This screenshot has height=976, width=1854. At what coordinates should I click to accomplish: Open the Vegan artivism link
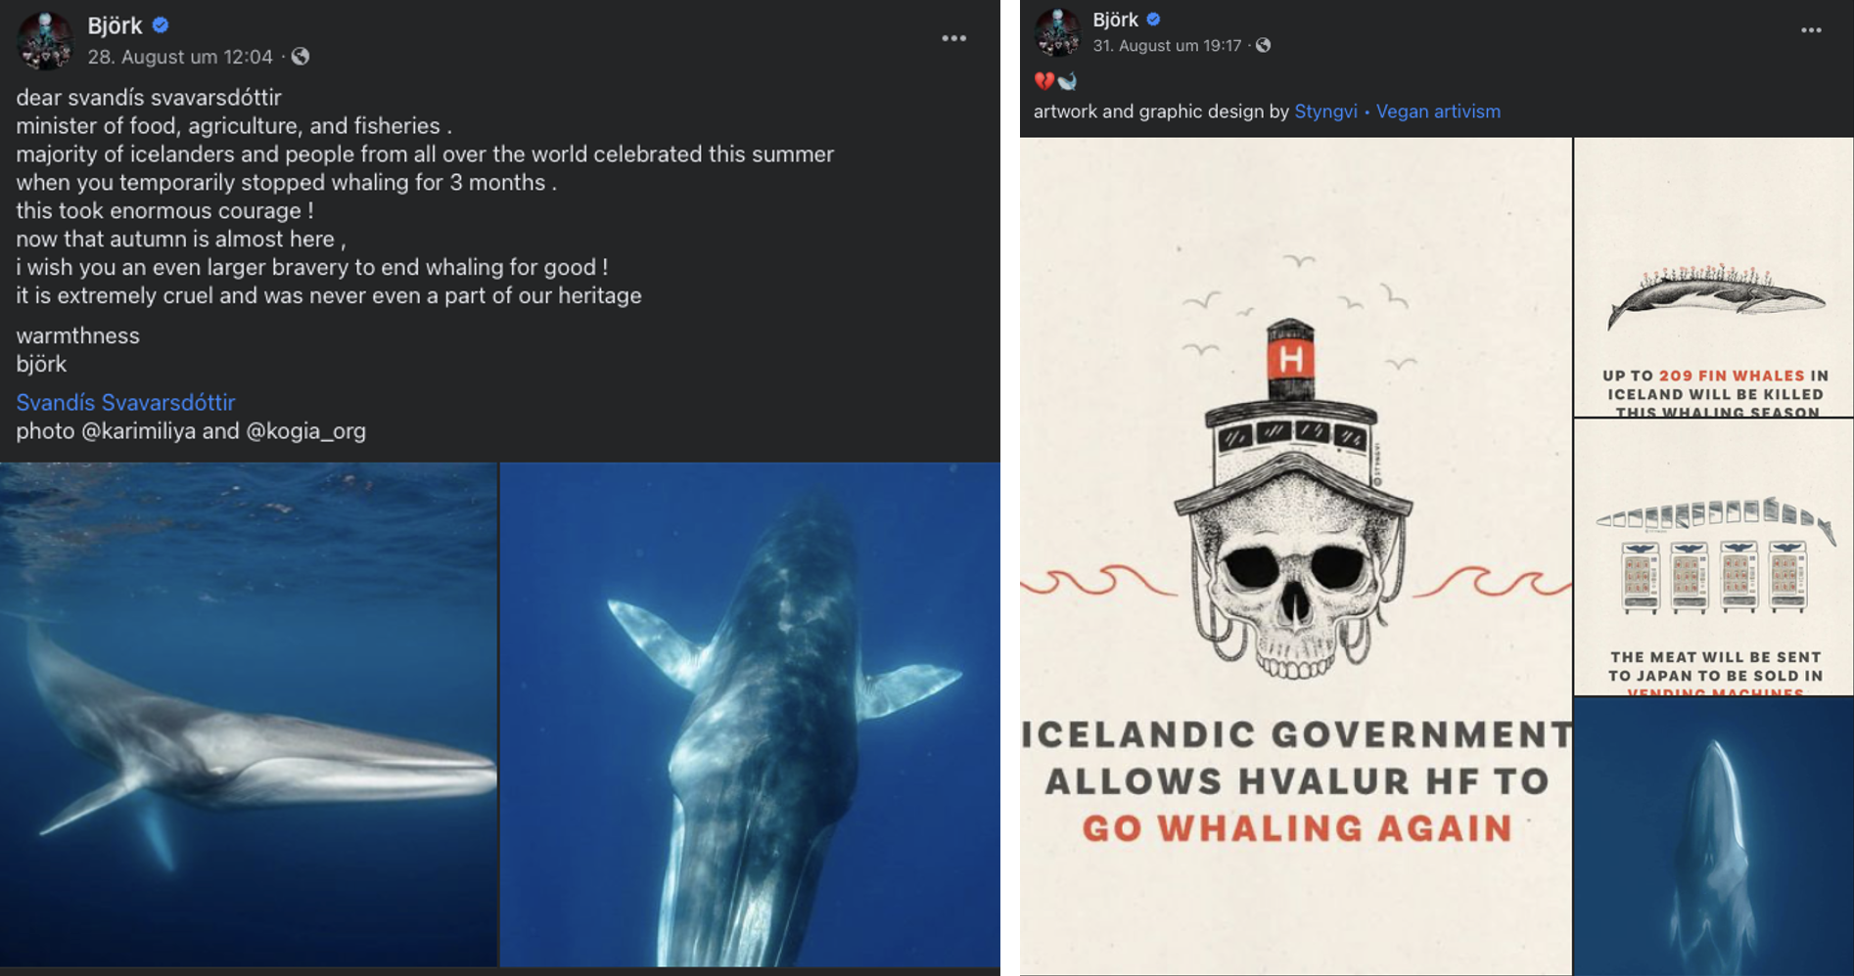[1438, 111]
